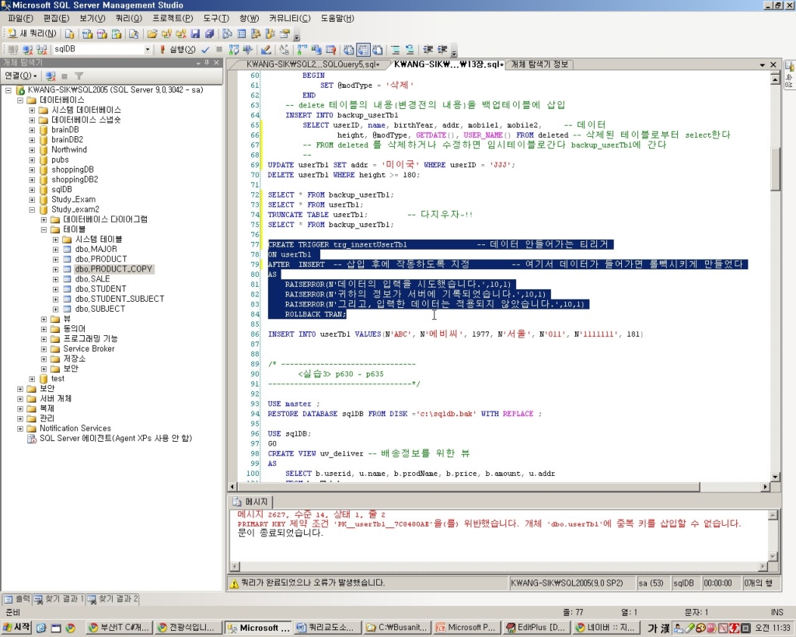Save the current query with the floppy icon
Screen dimensions: 796x637
click(195, 34)
